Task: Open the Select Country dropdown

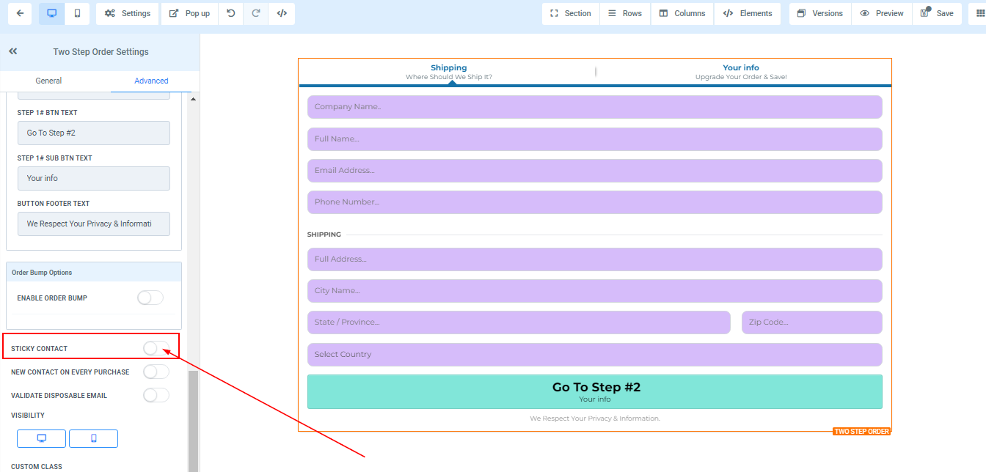Action: 594,355
